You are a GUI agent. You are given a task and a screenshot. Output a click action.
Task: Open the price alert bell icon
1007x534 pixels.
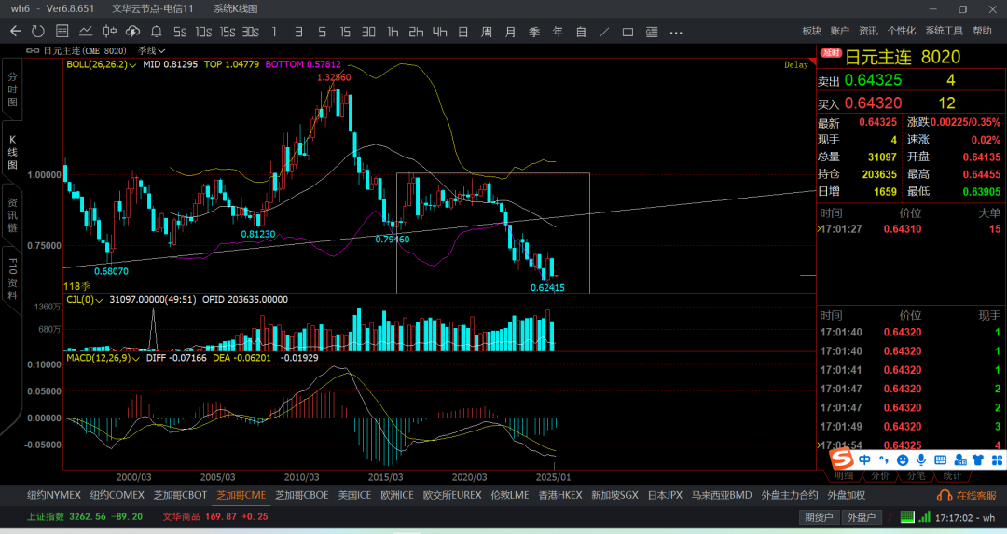tap(156, 31)
